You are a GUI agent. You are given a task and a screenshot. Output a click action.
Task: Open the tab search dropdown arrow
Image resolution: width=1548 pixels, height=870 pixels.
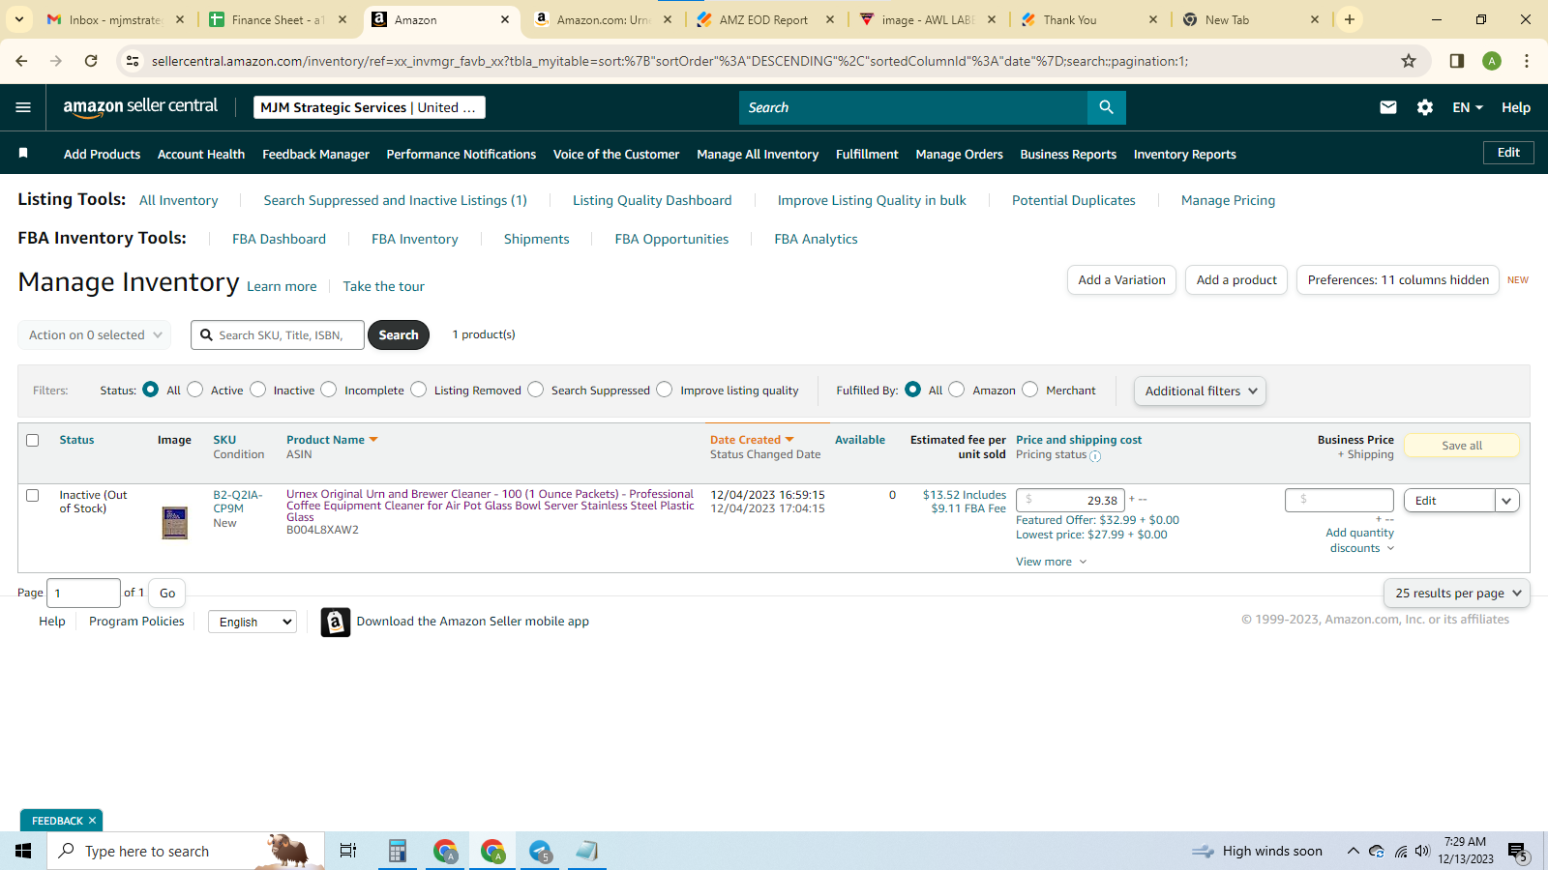click(19, 19)
